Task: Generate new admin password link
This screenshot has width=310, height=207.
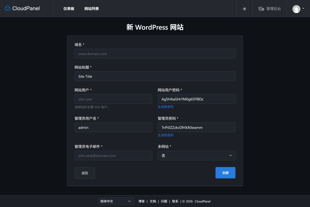Action: (x=166, y=135)
